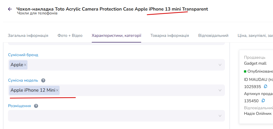This screenshot has width=273, height=129.
Task: Select the Характеристики, категорії tab
Action: (x=116, y=36)
